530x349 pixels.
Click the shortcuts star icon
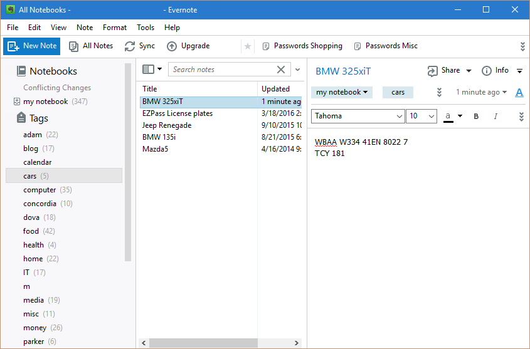point(247,46)
